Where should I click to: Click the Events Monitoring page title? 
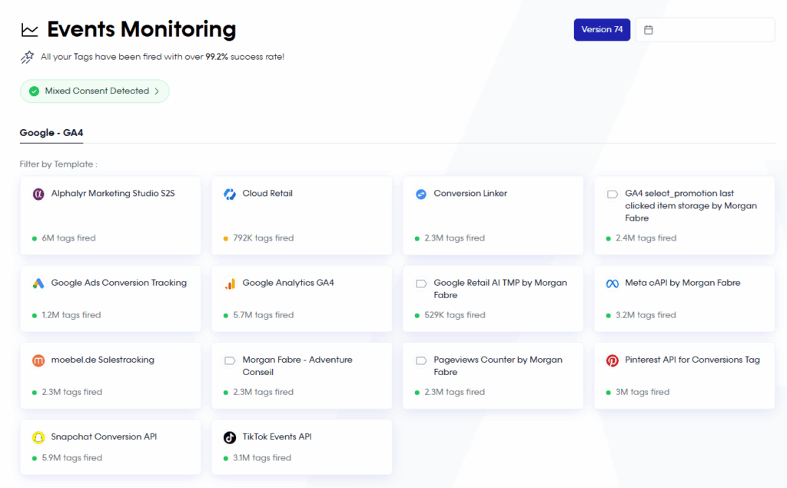coord(141,29)
